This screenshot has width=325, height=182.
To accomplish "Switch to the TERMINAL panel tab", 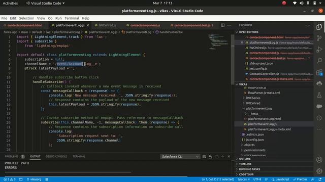I will click(x=79, y=156).
